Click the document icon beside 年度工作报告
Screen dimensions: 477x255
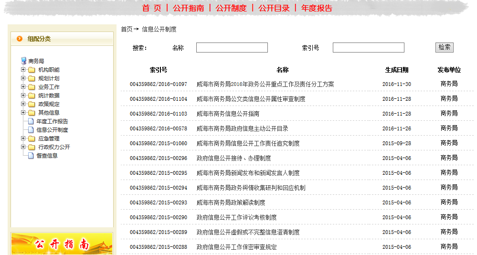[x=31, y=121]
